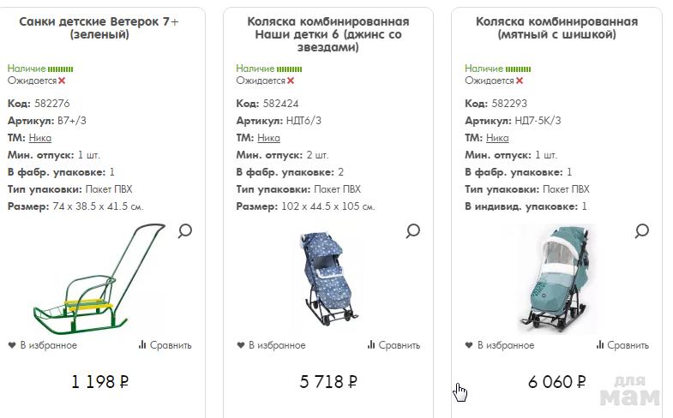Compare the green sled product
The image size is (673, 418).
(x=165, y=345)
